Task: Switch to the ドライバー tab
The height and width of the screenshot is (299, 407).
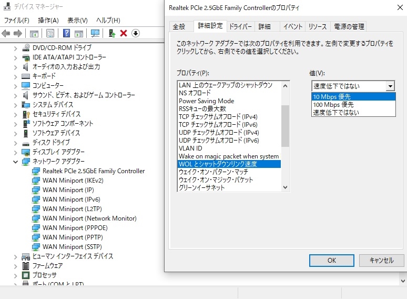Action: click(x=240, y=26)
